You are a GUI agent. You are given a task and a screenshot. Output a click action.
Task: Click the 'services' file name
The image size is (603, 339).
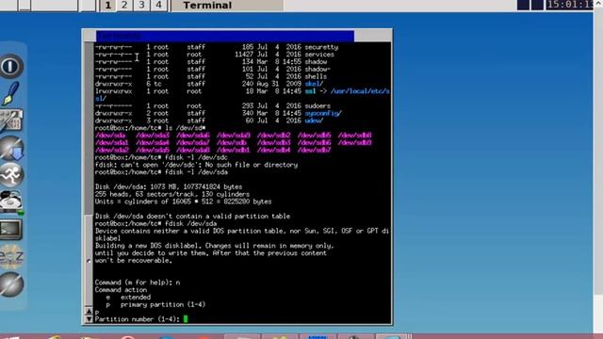pos(319,55)
